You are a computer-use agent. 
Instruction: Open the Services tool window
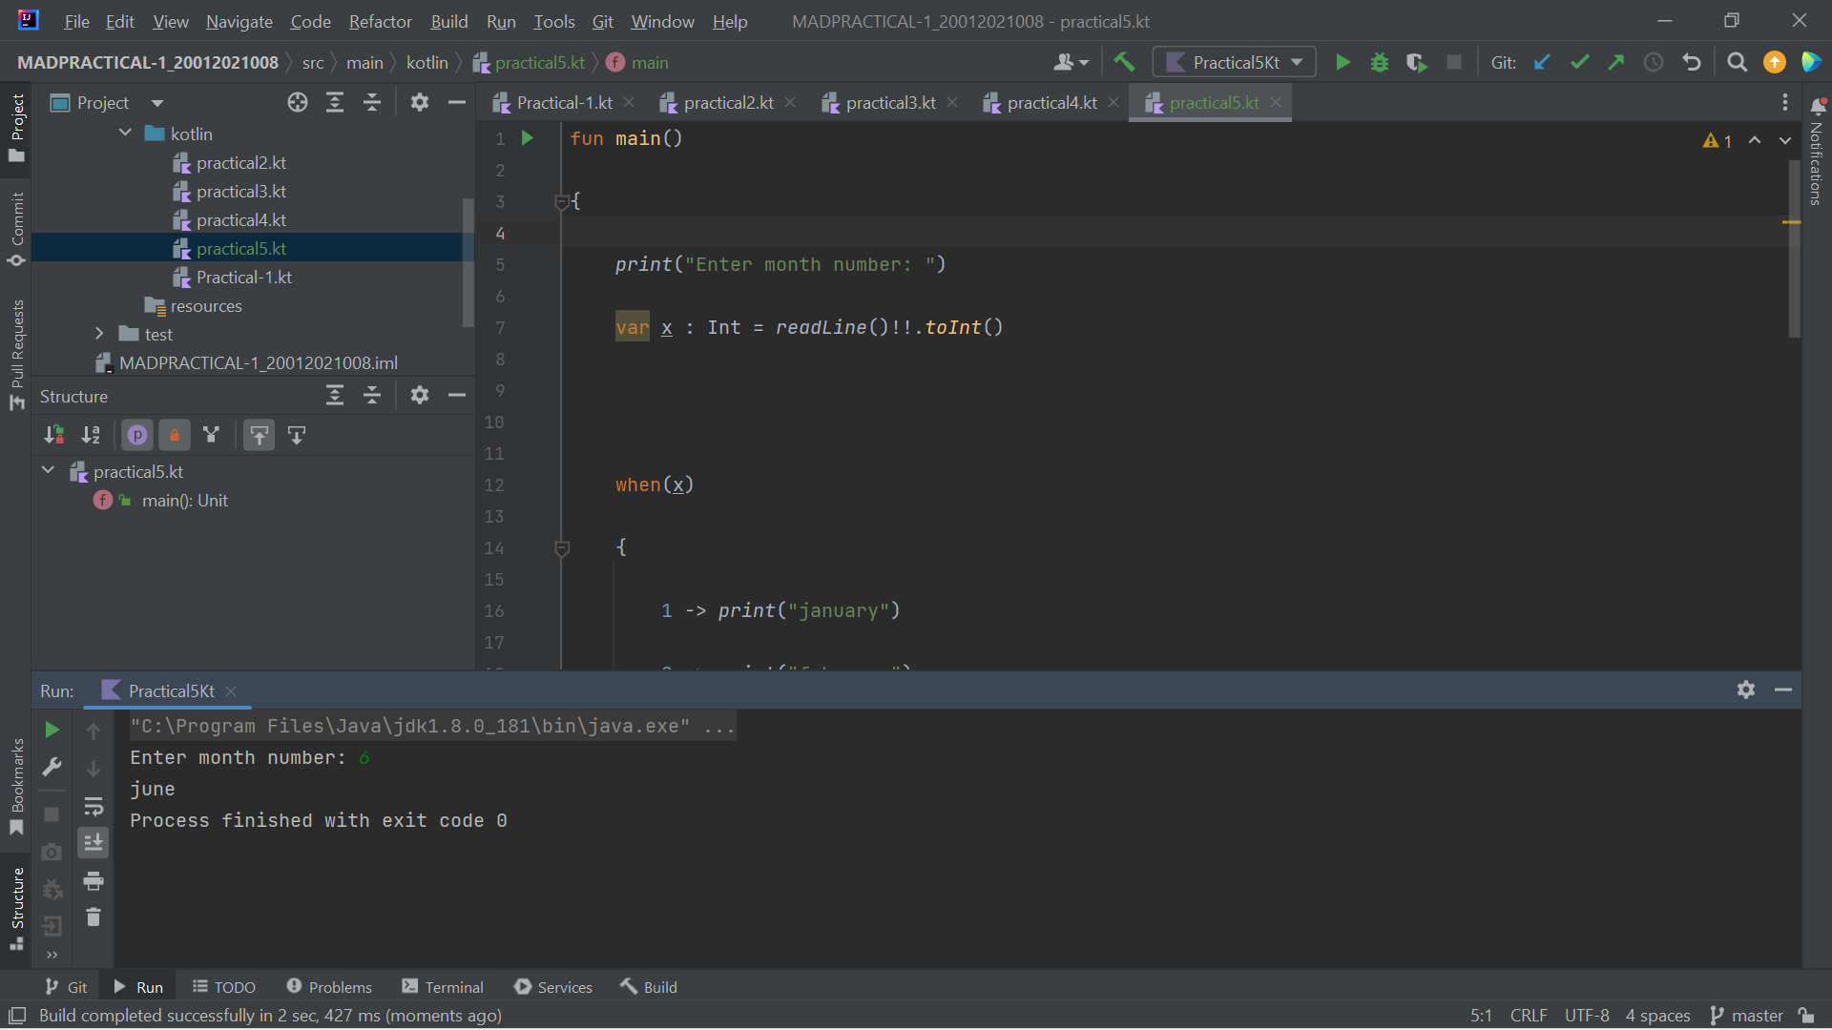click(x=553, y=987)
